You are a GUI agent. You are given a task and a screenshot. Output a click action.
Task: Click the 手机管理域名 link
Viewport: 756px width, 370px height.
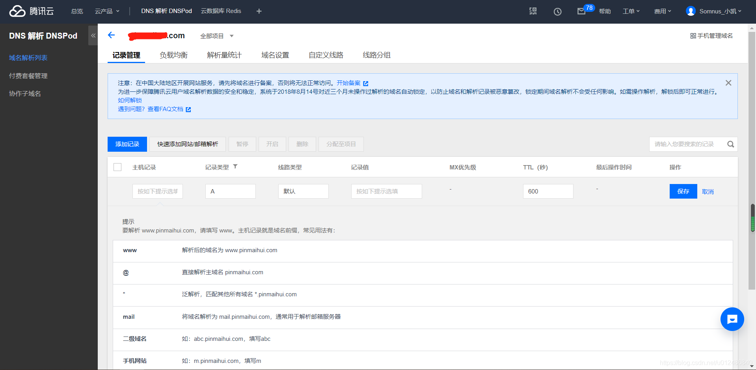[x=711, y=35]
